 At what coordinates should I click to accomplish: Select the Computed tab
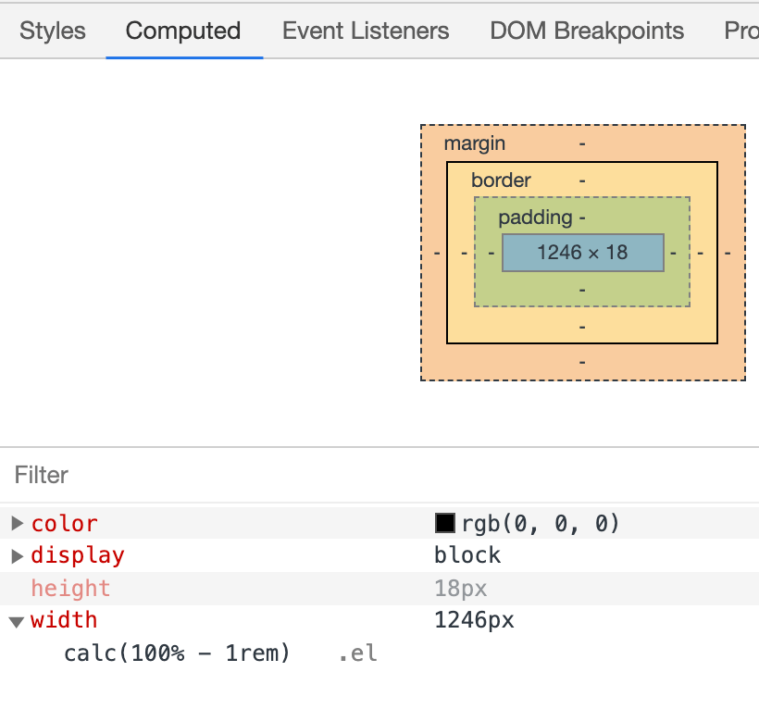click(183, 31)
